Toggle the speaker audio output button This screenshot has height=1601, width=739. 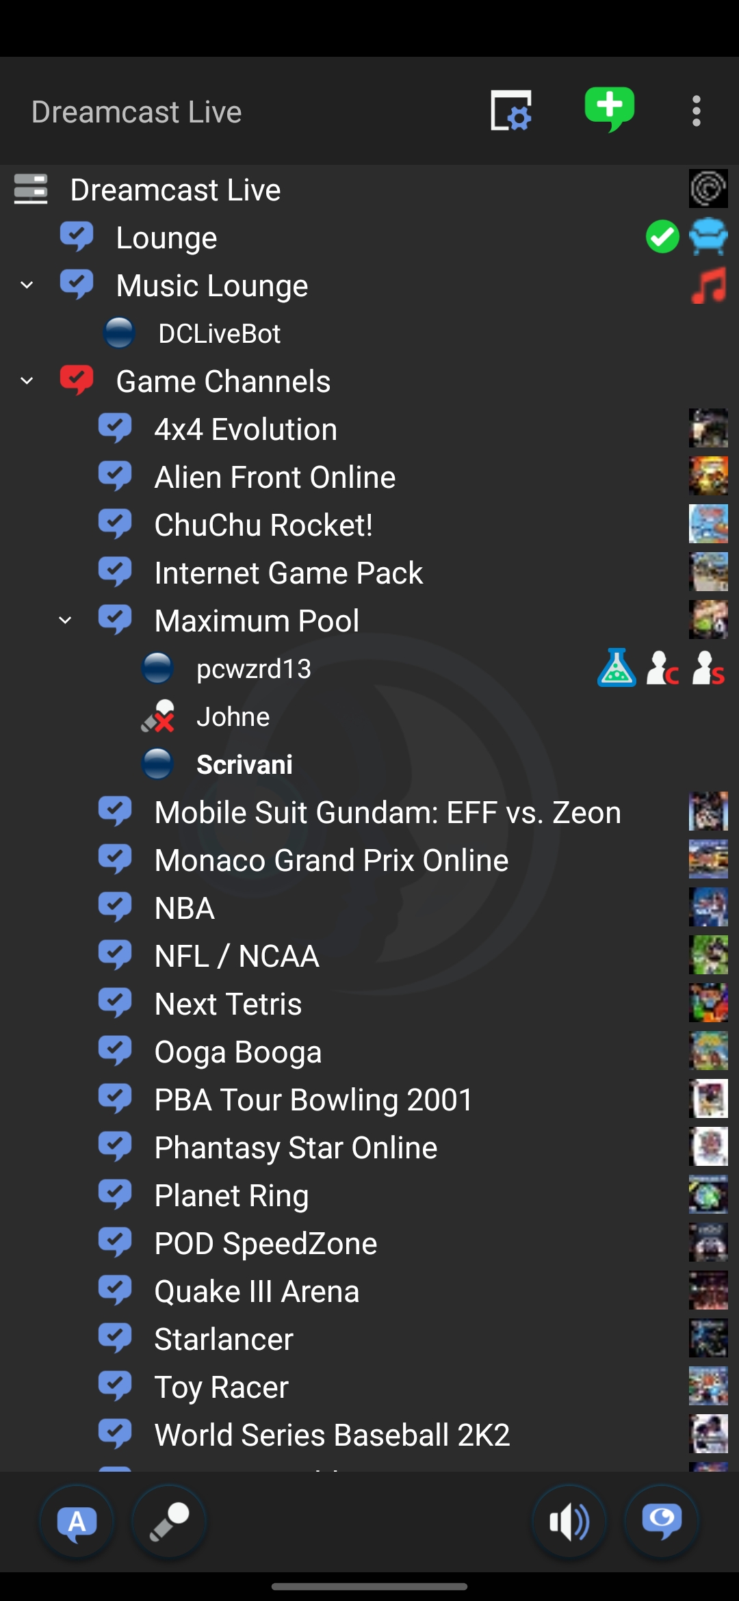coord(569,1522)
